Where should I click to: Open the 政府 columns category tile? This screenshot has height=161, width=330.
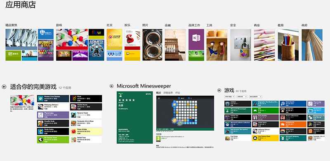[312, 45]
